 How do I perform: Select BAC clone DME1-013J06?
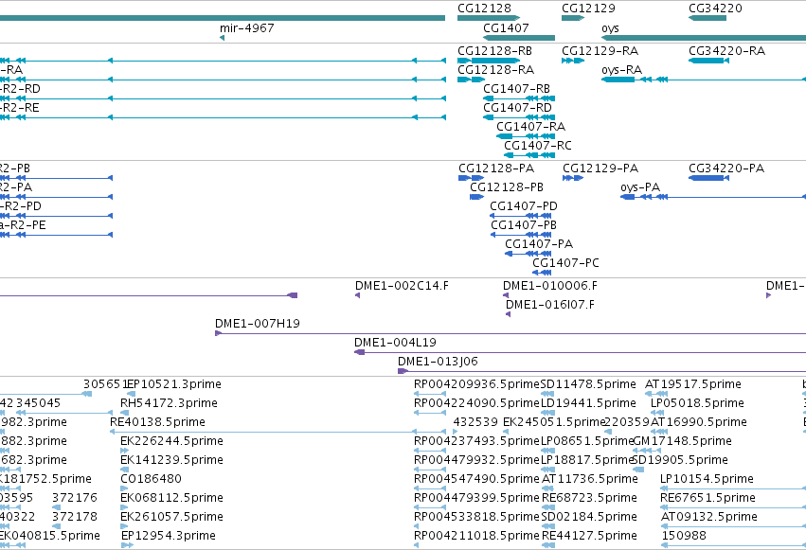pyautogui.click(x=438, y=362)
